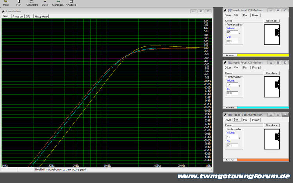Image resolution: width=293 pixels, height=183 pixels.
Task: Open Project tab in third project window
Action: 256,120
